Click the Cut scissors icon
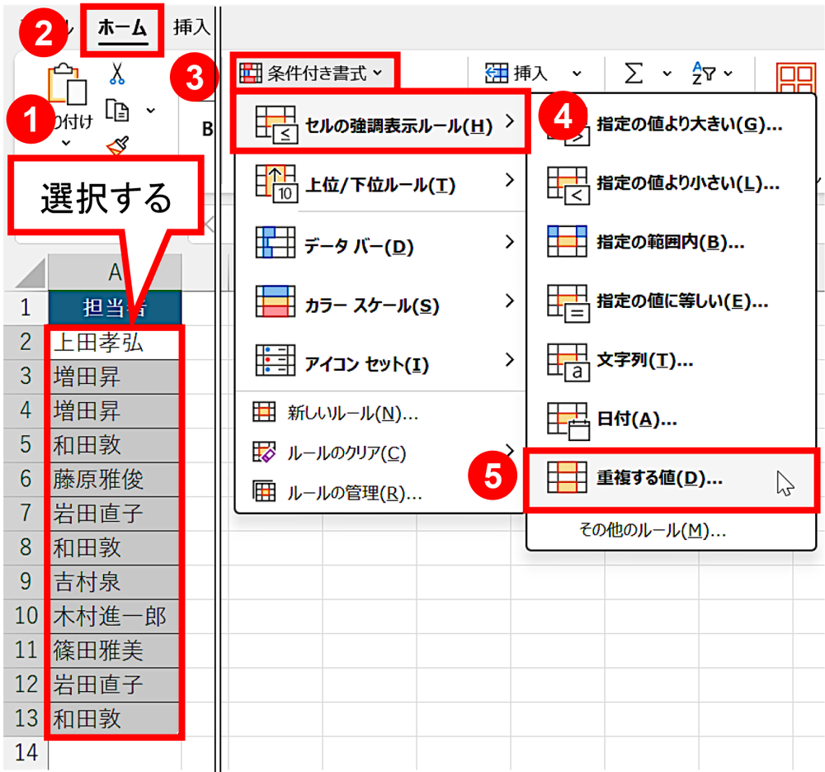825x772 pixels. pos(117,75)
